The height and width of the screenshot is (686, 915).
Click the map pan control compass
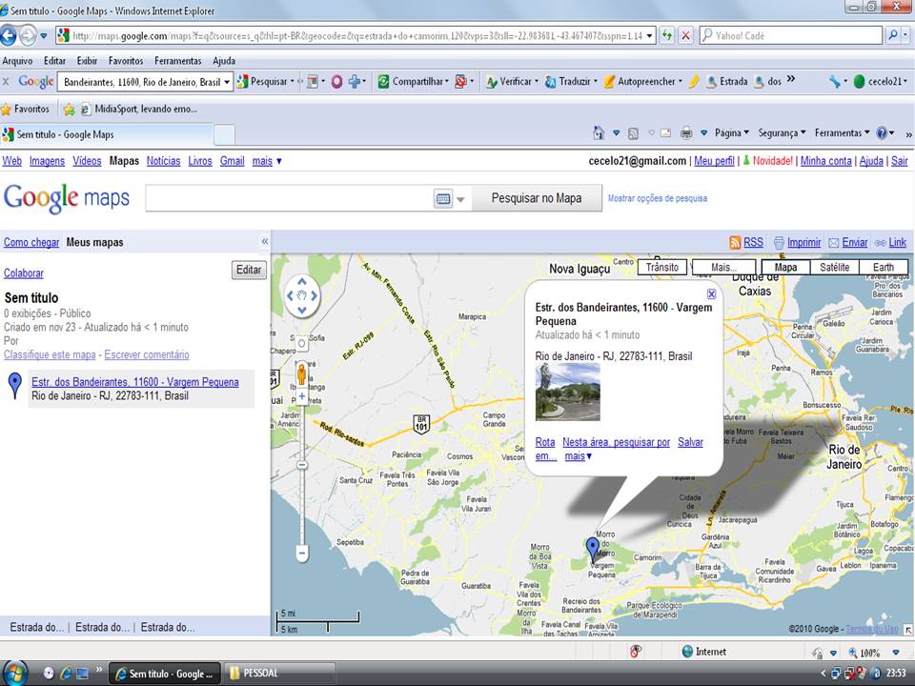tap(302, 295)
